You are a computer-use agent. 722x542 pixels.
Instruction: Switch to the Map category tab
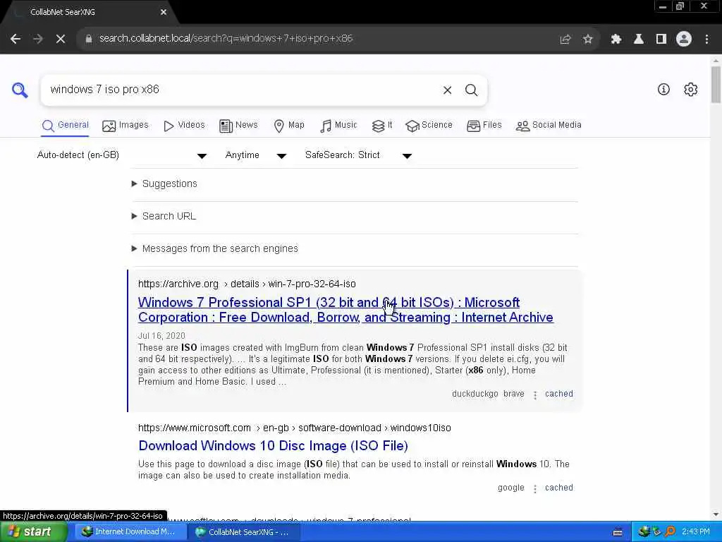(288, 126)
